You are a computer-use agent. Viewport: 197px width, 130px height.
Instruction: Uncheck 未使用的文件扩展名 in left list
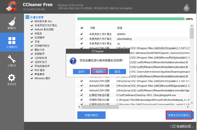32,25
